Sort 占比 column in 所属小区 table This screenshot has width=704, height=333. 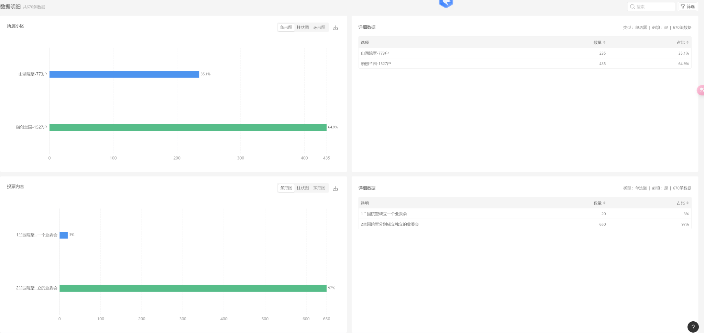point(687,43)
